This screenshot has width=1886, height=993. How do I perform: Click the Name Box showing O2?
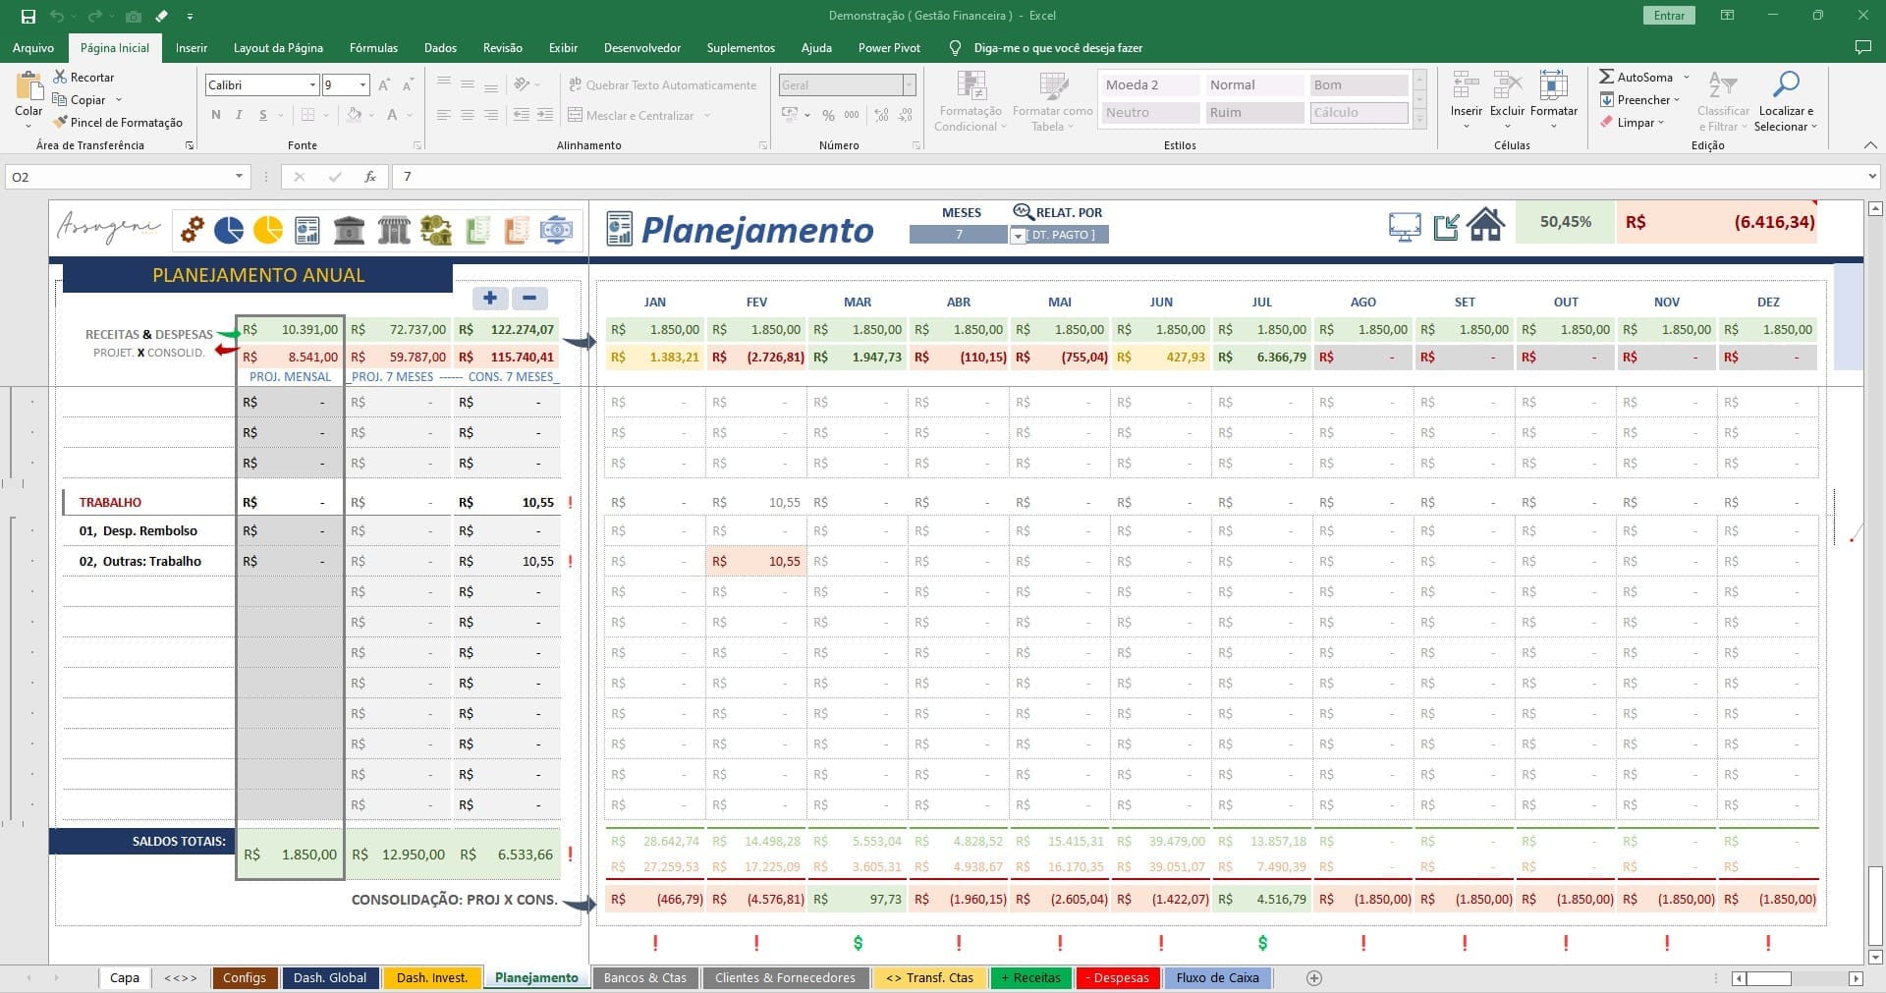coord(118,177)
